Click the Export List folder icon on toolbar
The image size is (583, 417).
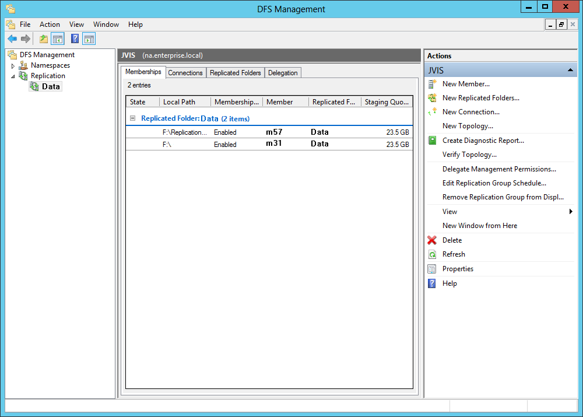pyautogui.click(x=43, y=38)
